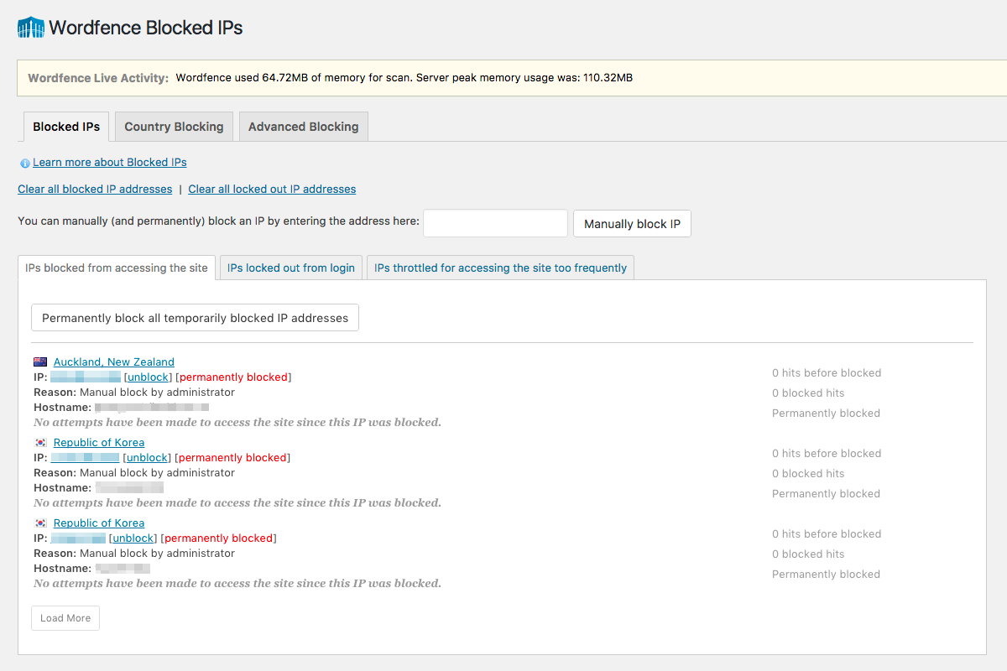Click the first Republic of Korea flag
This screenshot has height=671, width=1007.
(40, 443)
